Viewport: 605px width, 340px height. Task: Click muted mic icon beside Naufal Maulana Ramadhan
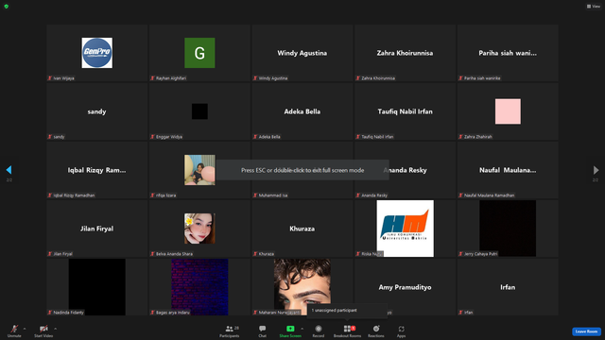(x=460, y=195)
